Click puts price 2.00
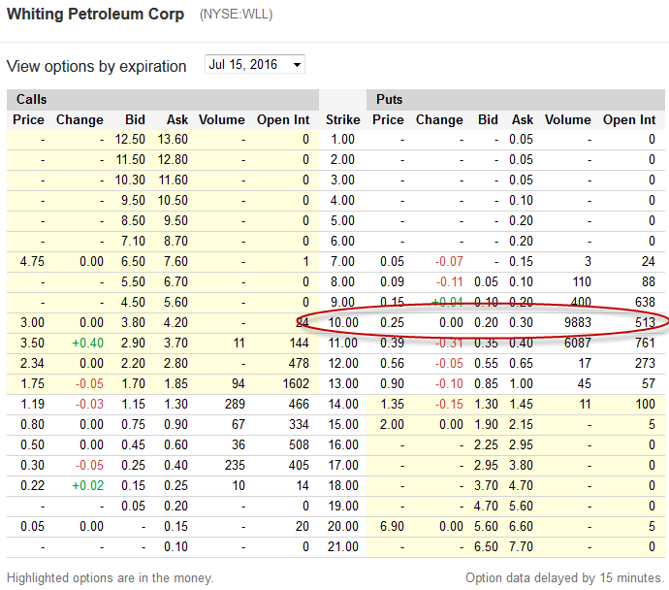 [392, 425]
